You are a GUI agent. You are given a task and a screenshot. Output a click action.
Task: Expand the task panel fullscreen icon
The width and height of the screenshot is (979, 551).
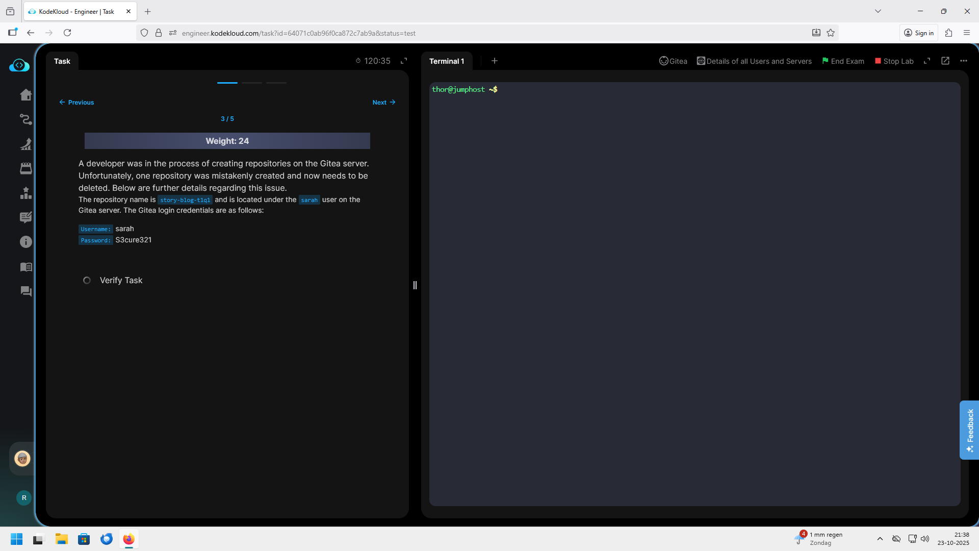[x=404, y=61]
